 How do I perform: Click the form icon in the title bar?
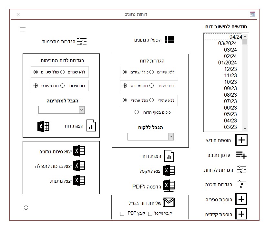pyautogui.click(x=252, y=14)
